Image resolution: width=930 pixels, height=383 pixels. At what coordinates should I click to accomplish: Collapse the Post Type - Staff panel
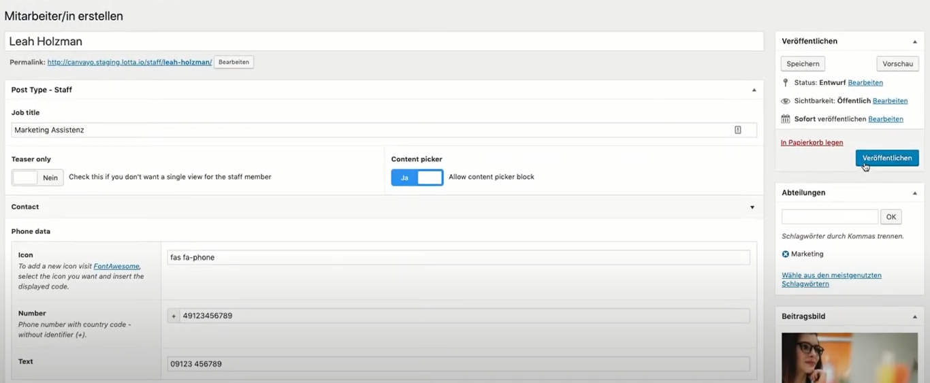point(754,90)
